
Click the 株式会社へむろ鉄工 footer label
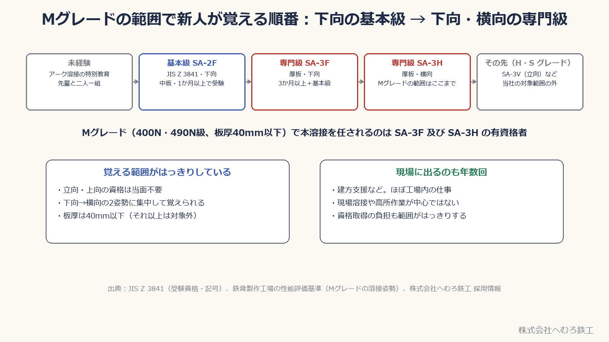click(x=556, y=330)
